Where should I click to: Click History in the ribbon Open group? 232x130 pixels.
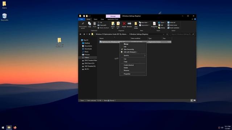click(x=162, y=28)
